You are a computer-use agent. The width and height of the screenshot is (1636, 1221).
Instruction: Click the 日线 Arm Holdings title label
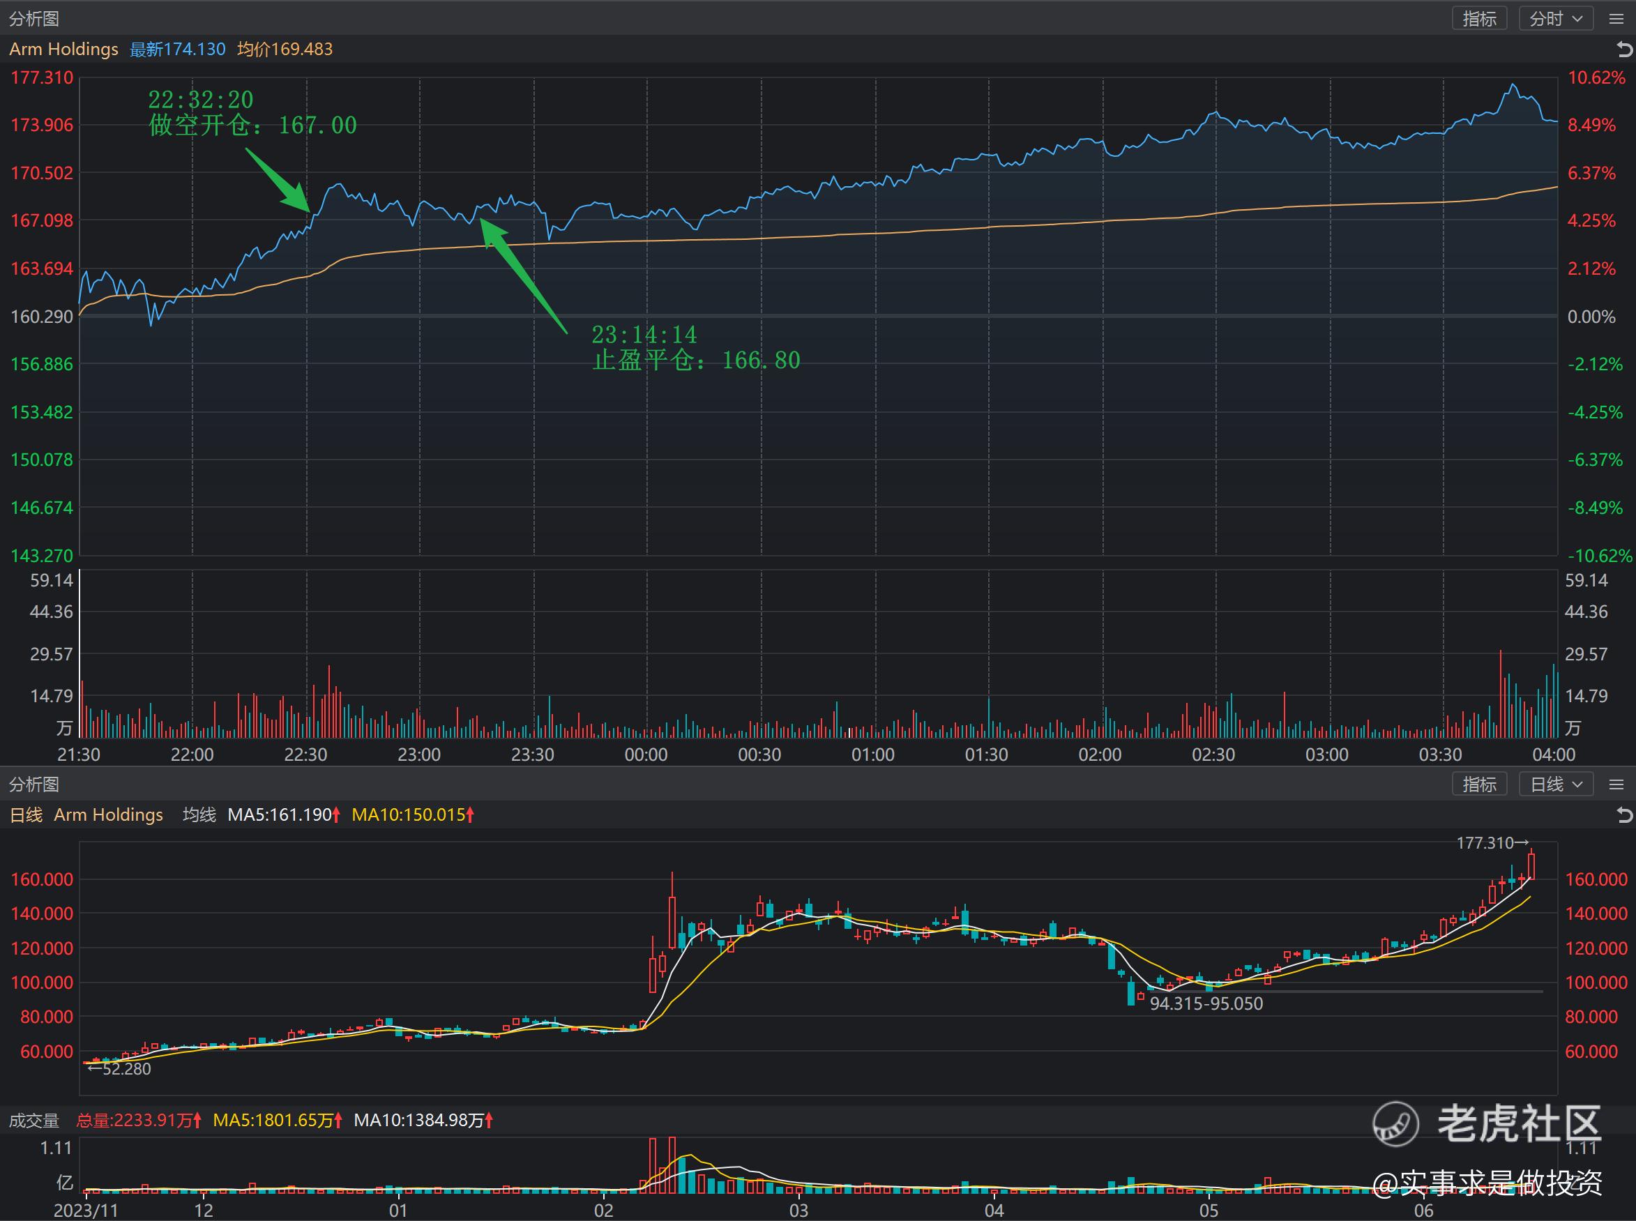[86, 815]
